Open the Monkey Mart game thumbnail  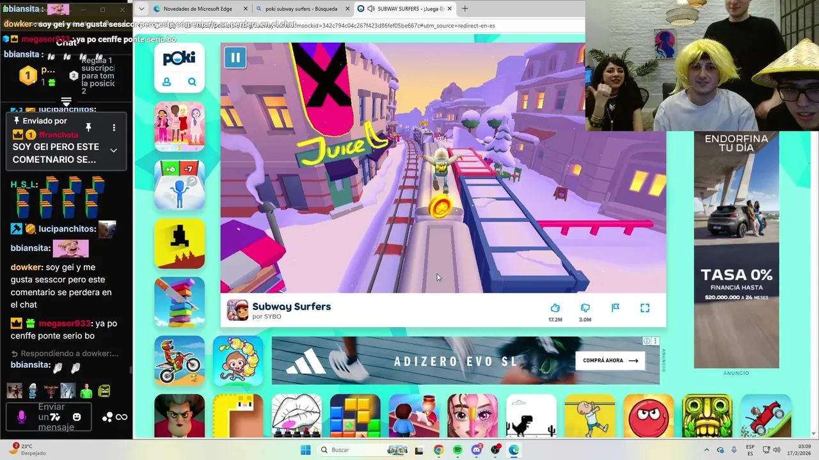[x=238, y=361]
